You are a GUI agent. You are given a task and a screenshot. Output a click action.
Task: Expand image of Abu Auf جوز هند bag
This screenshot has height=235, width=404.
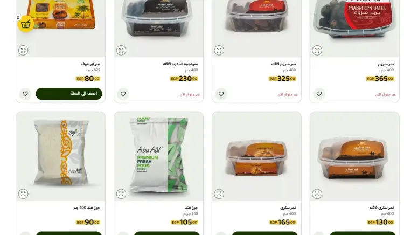tap(121, 194)
